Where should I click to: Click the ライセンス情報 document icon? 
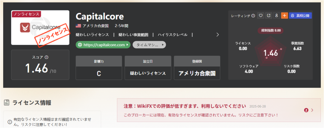[x=7, y=103]
